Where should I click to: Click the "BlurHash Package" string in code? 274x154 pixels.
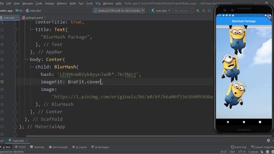click(x=65, y=37)
